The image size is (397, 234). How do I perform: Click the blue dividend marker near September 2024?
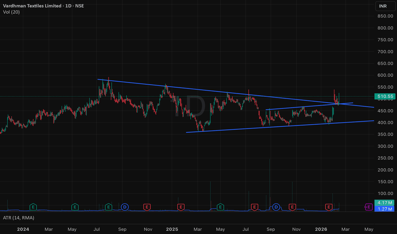click(x=125, y=207)
